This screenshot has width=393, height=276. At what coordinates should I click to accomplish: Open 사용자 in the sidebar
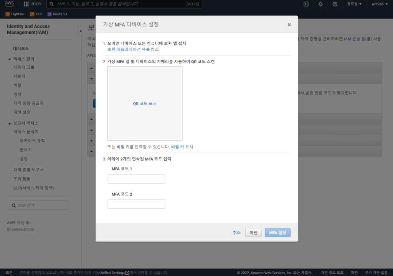click(x=19, y=76)
